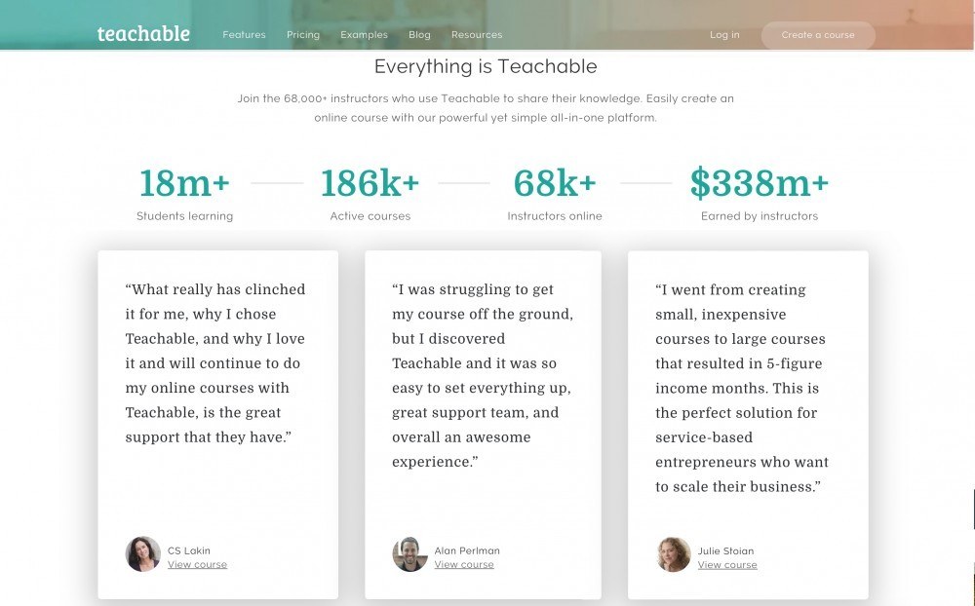Click the 18m+ Students learning stat
The width and height of the screenshot is (975, 606).
(x=184, y=193)
